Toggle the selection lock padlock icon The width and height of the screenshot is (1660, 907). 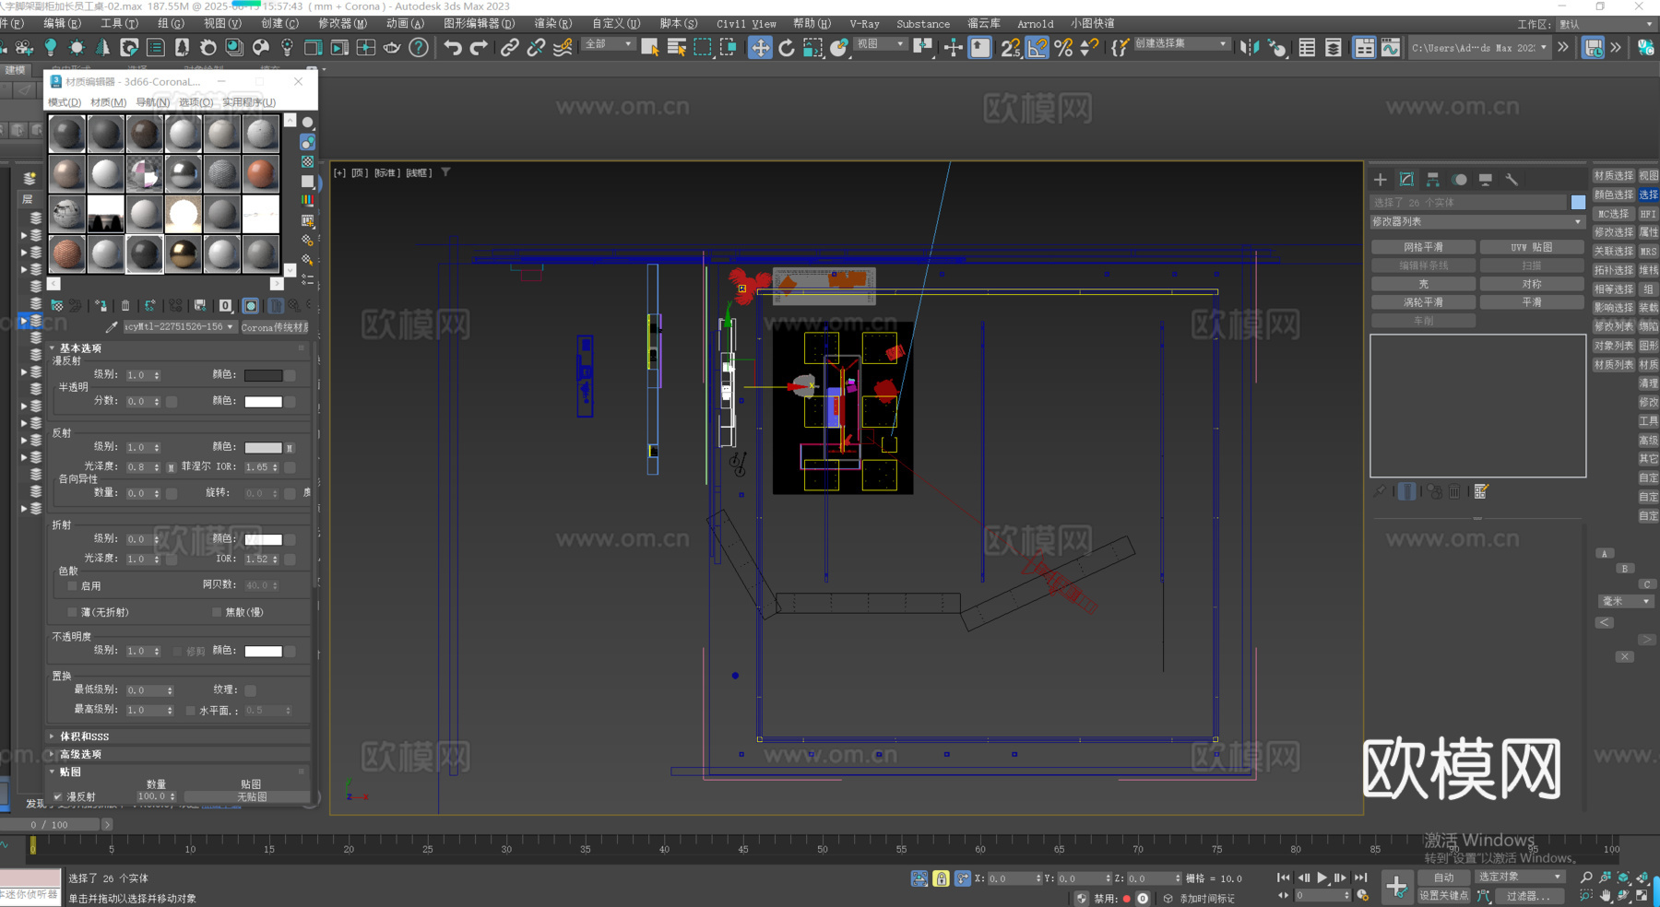[x=941, y=878]
